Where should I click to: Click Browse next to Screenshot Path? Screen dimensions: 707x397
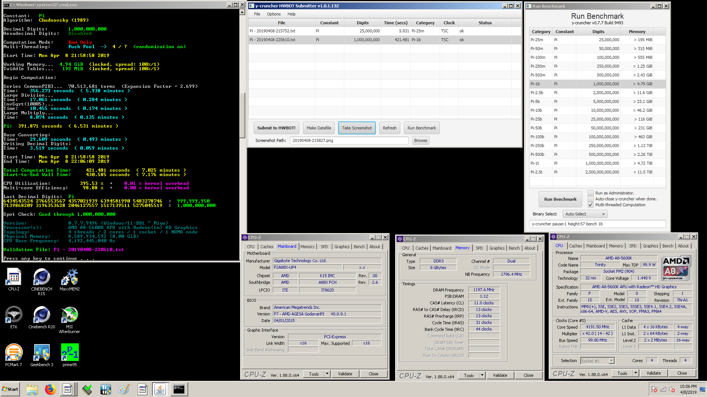click(421, 140)
